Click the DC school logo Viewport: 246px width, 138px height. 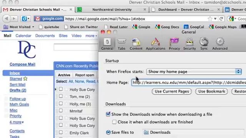click(x=27, y=49)
